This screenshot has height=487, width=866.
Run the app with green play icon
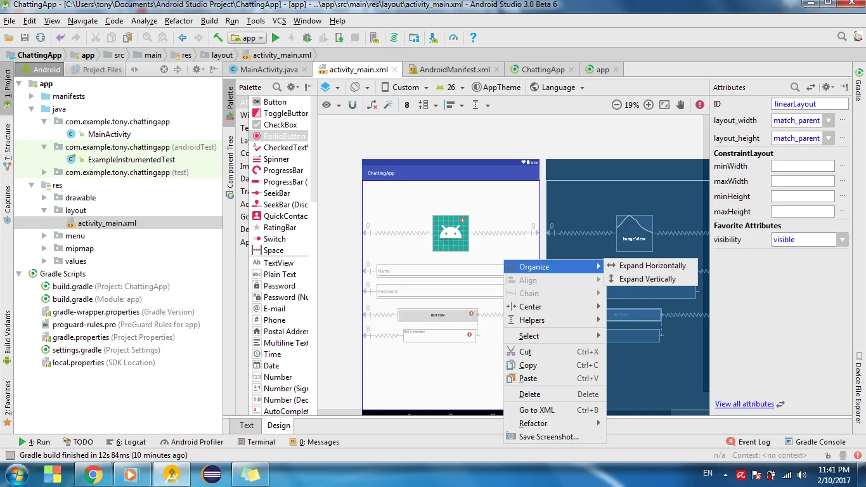coord(275,38)
